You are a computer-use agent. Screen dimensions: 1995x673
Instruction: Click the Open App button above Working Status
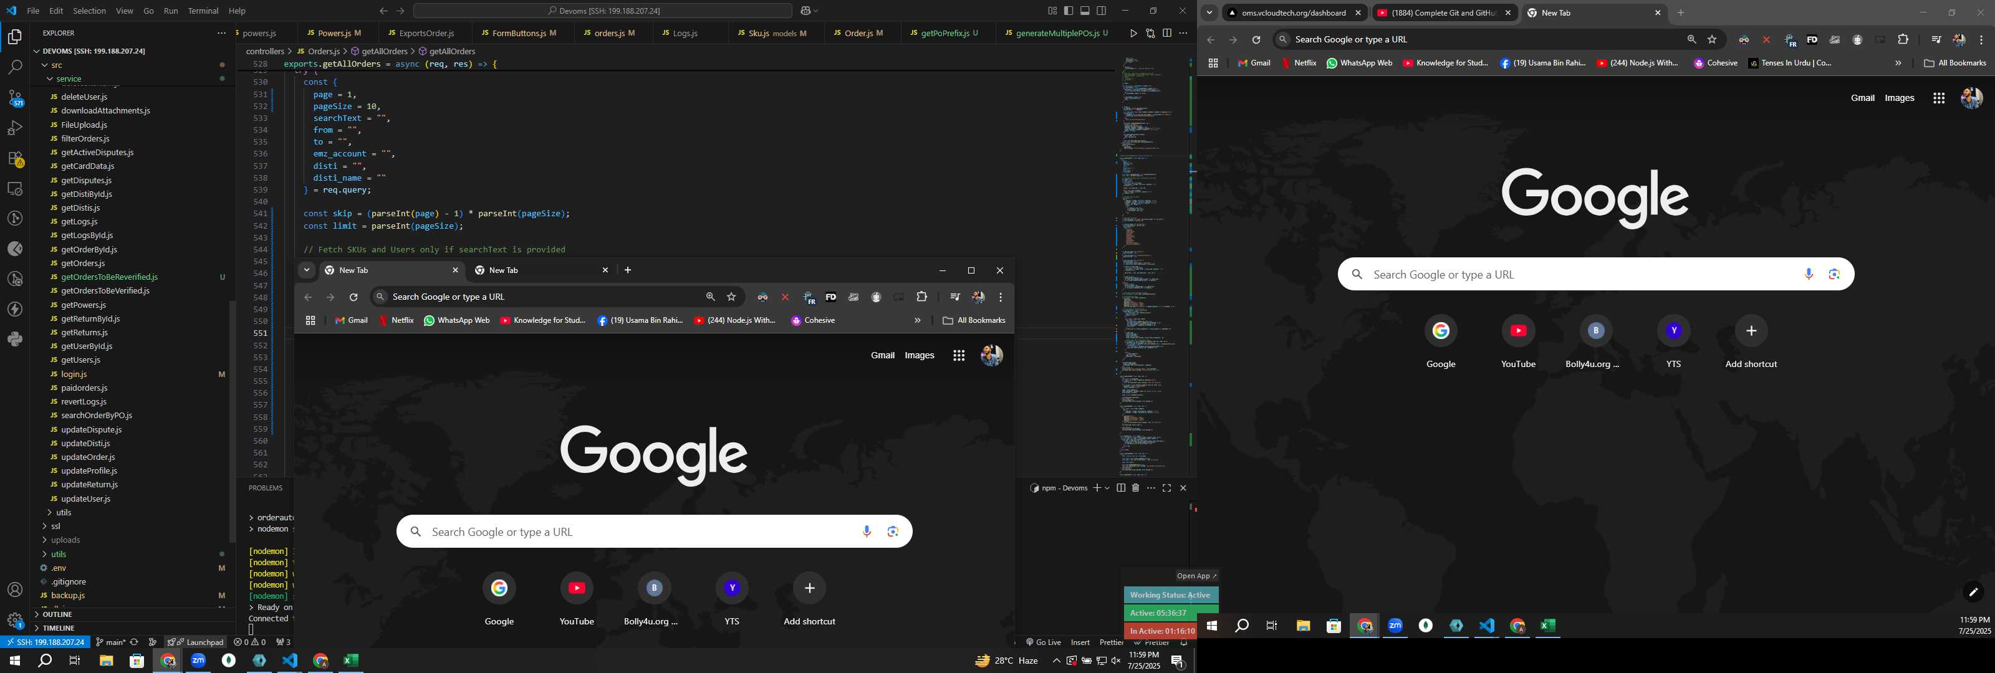(x=1196, y=575)
